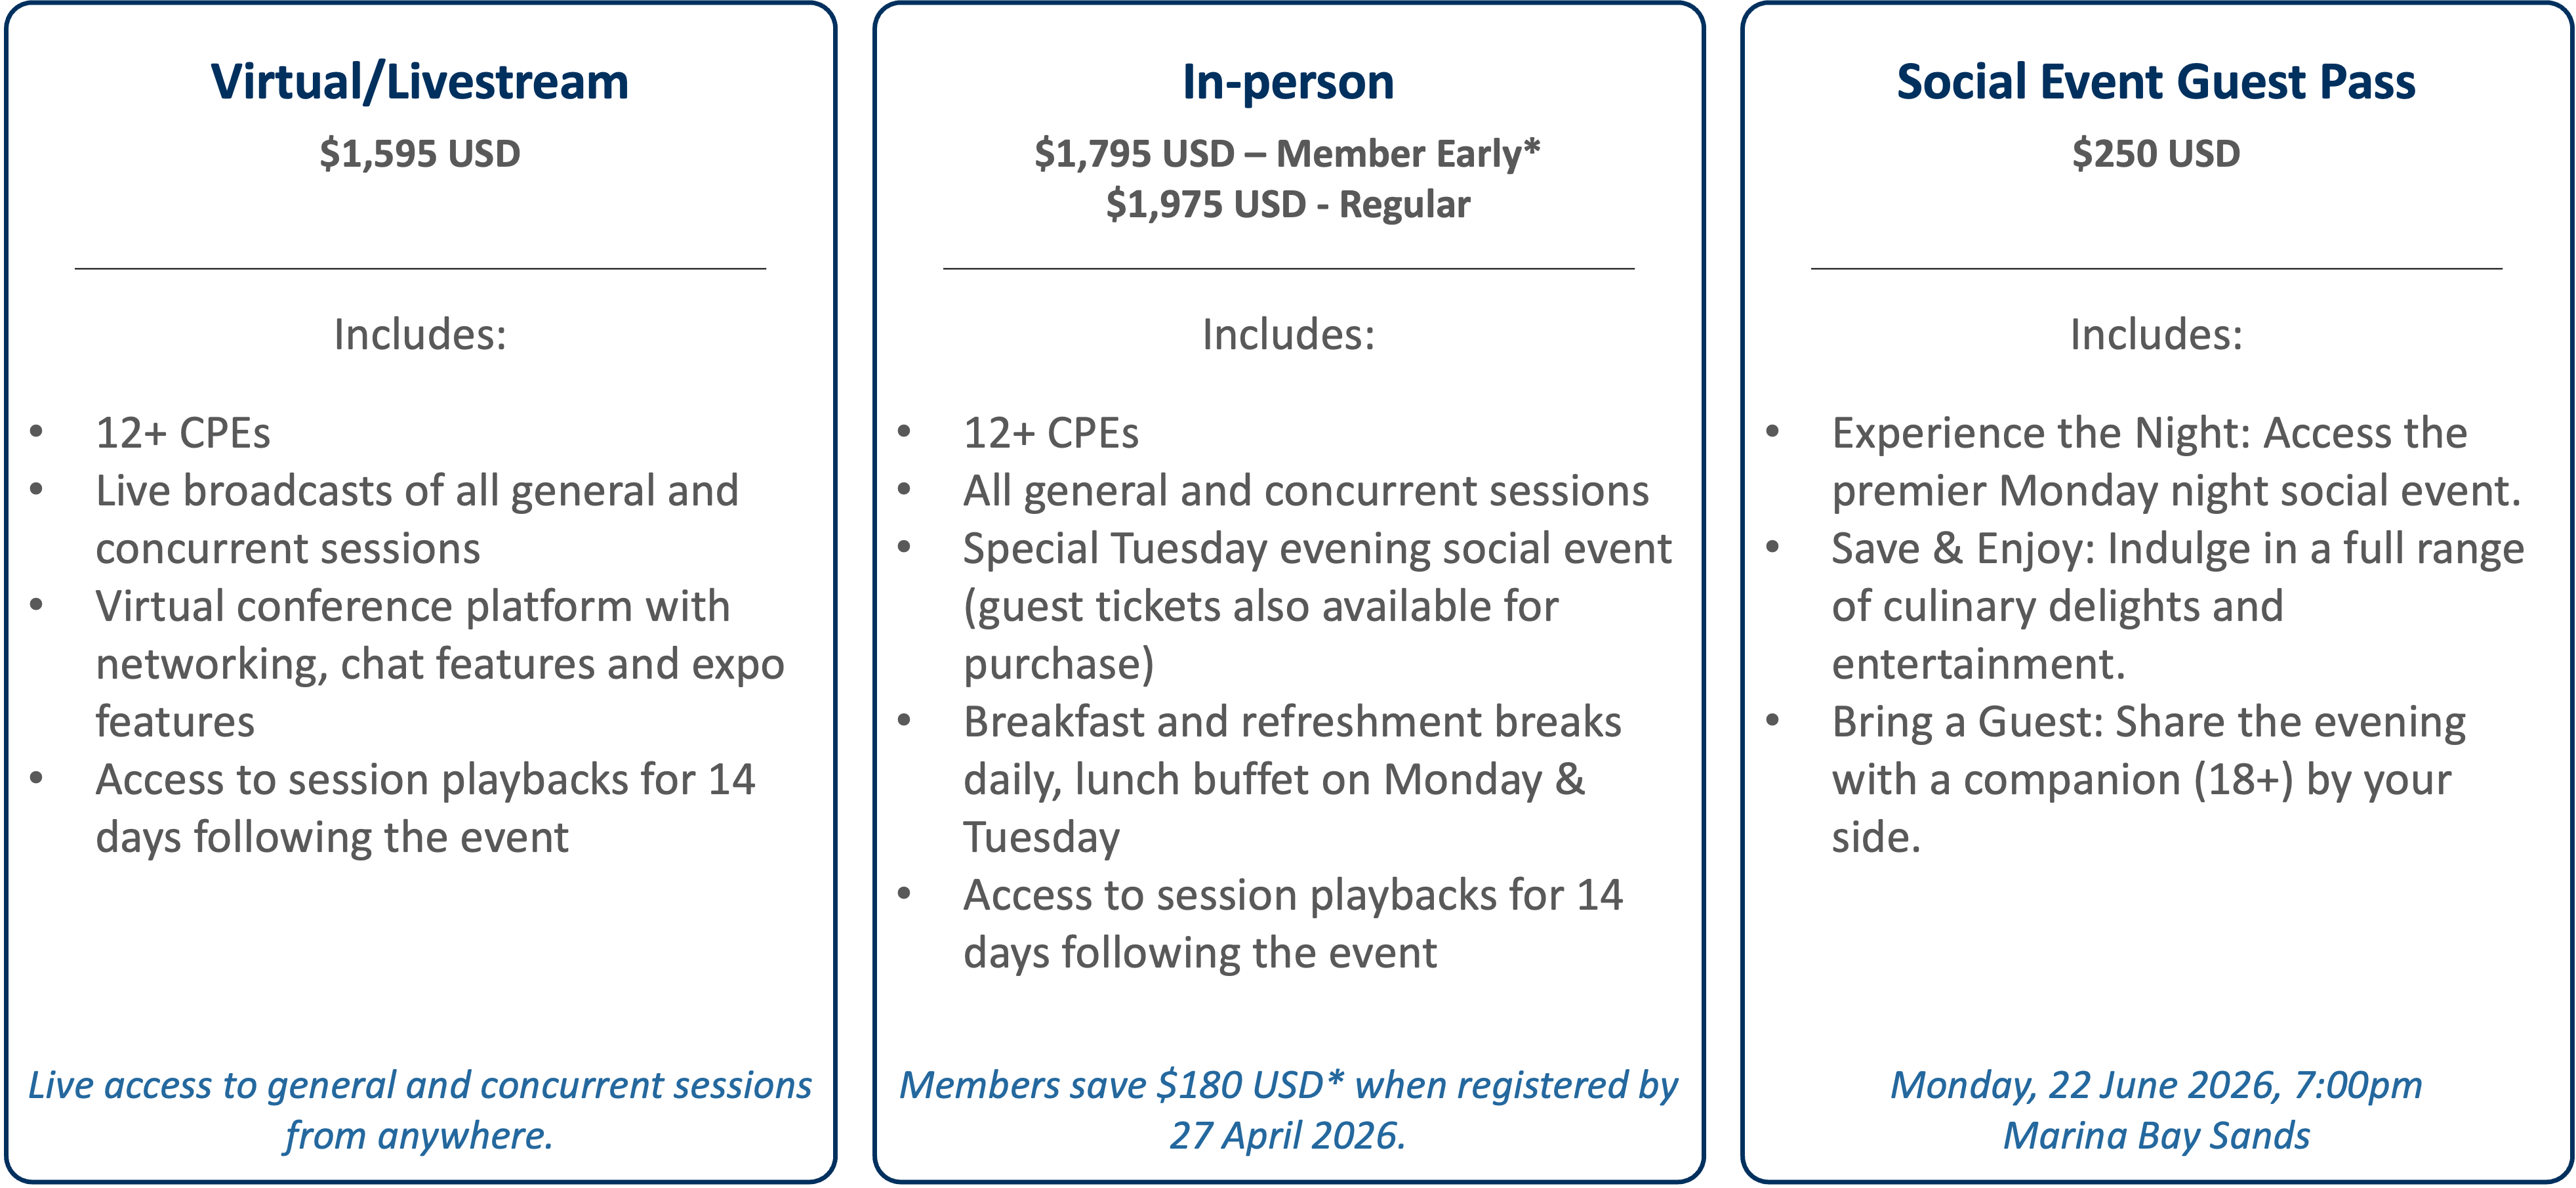2576x1188 pixels.
Task: Click "All general and concurrent sessions" bullet
Action: 1306,492
